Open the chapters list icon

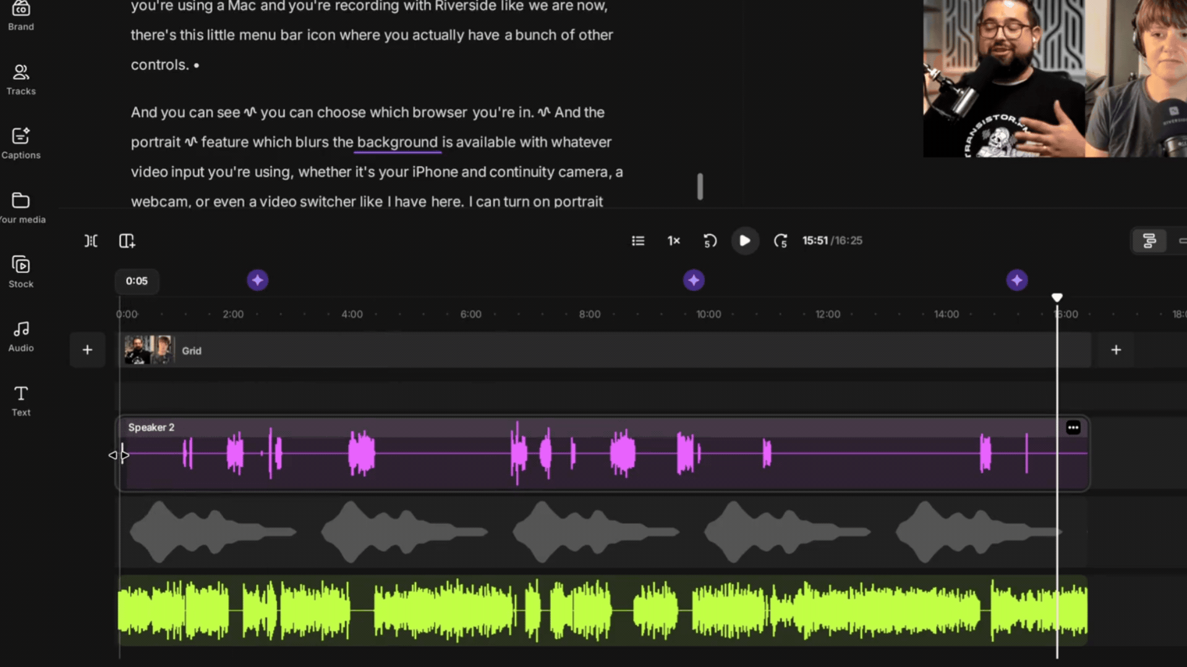pos(638,241)
